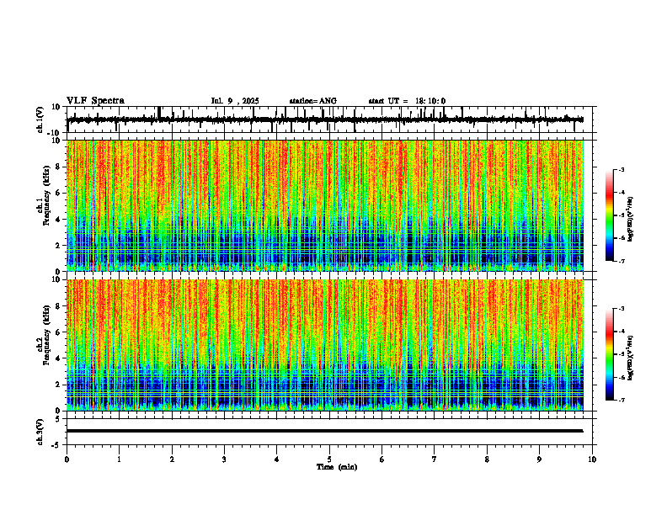
Task: Click the time axis tick label '5'
Action: click(329, 459)
